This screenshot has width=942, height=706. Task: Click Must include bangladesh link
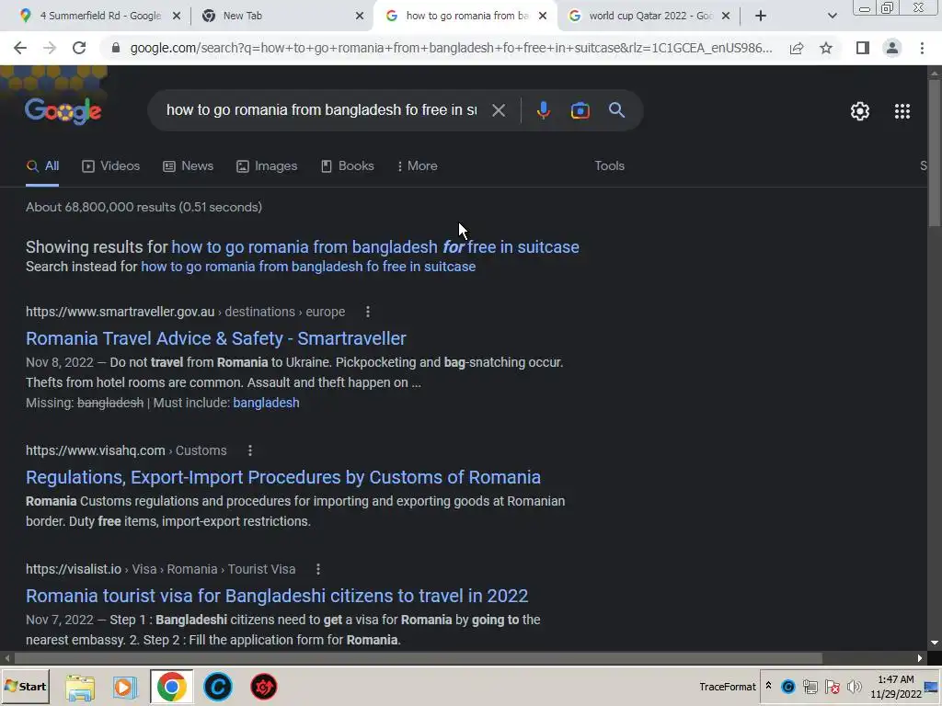(266, 403)
